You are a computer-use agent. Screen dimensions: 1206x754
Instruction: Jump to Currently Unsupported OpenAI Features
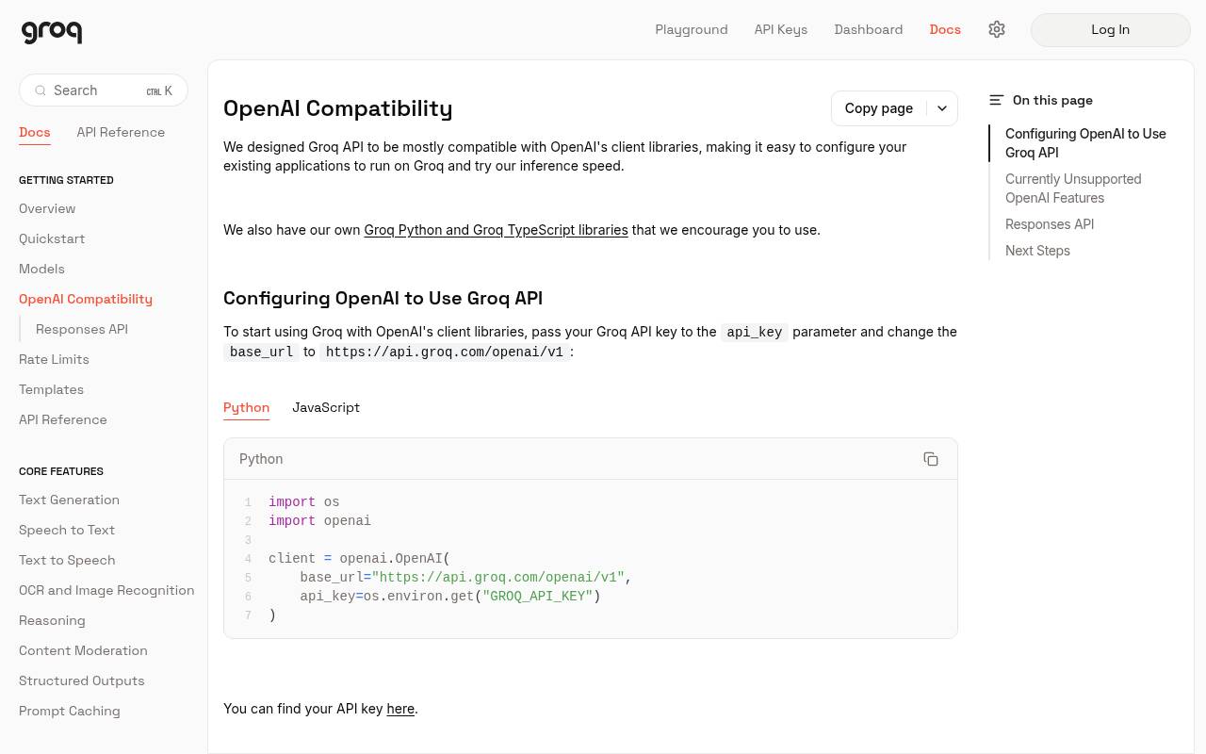pos(1073,188)
